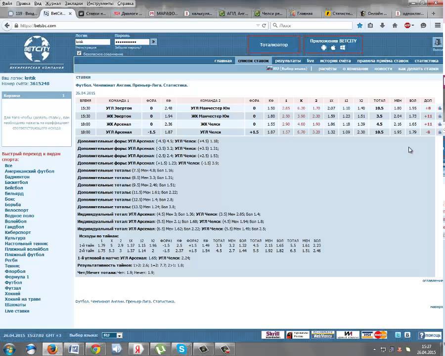The width and height of the screenshot is (445, 356).
Task: Open statistics chart icon for УГЛ Эвертон row
Action: 440,108
